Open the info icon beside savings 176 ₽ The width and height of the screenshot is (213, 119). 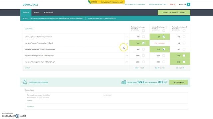coord(166,82)
